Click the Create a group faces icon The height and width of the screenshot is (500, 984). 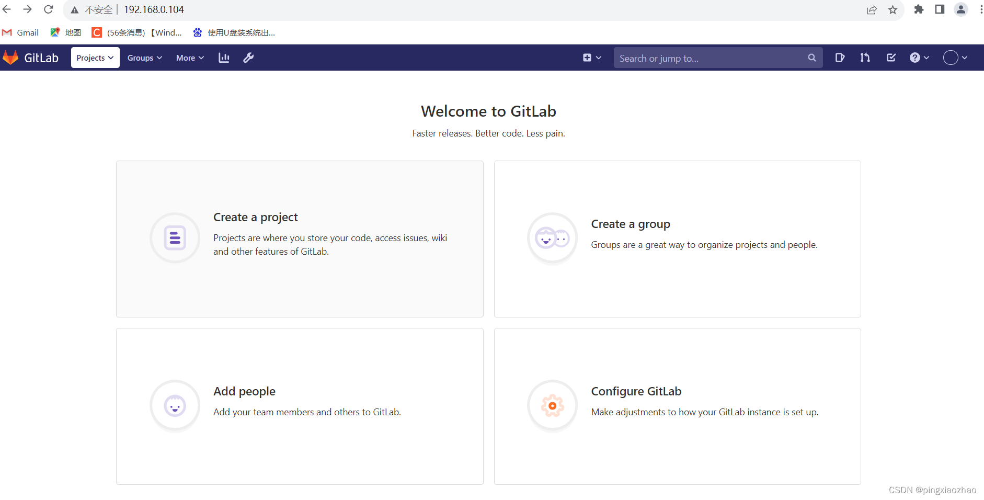tap(553, 238)
